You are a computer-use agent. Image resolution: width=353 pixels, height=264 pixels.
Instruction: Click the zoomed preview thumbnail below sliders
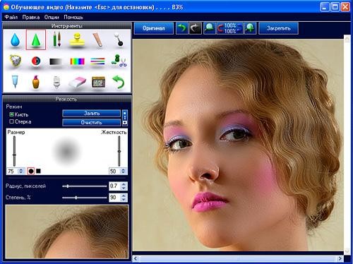pyautogui.click(x=67, y=232)
